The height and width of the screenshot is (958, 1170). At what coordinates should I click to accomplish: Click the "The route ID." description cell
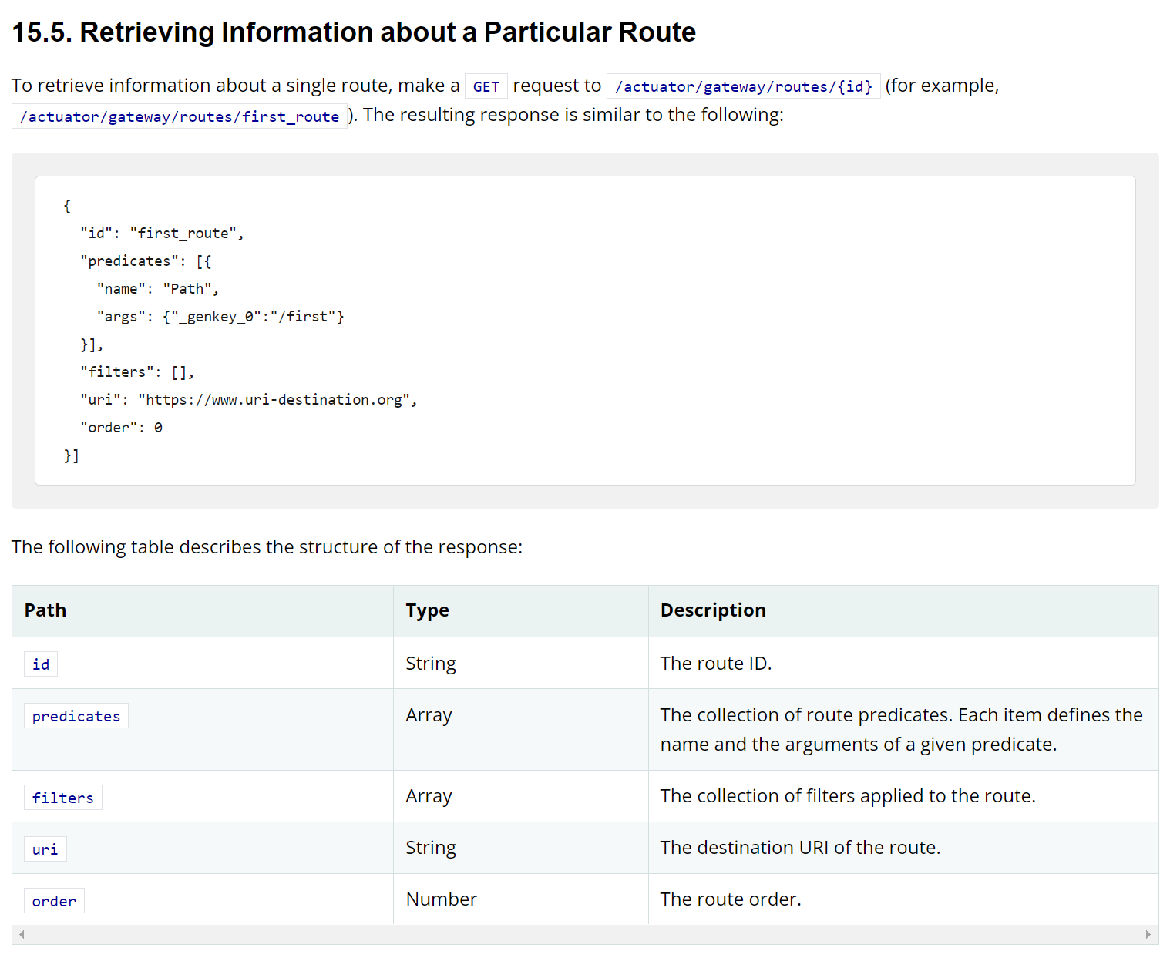pyautogui.click(x=715, y=664)
